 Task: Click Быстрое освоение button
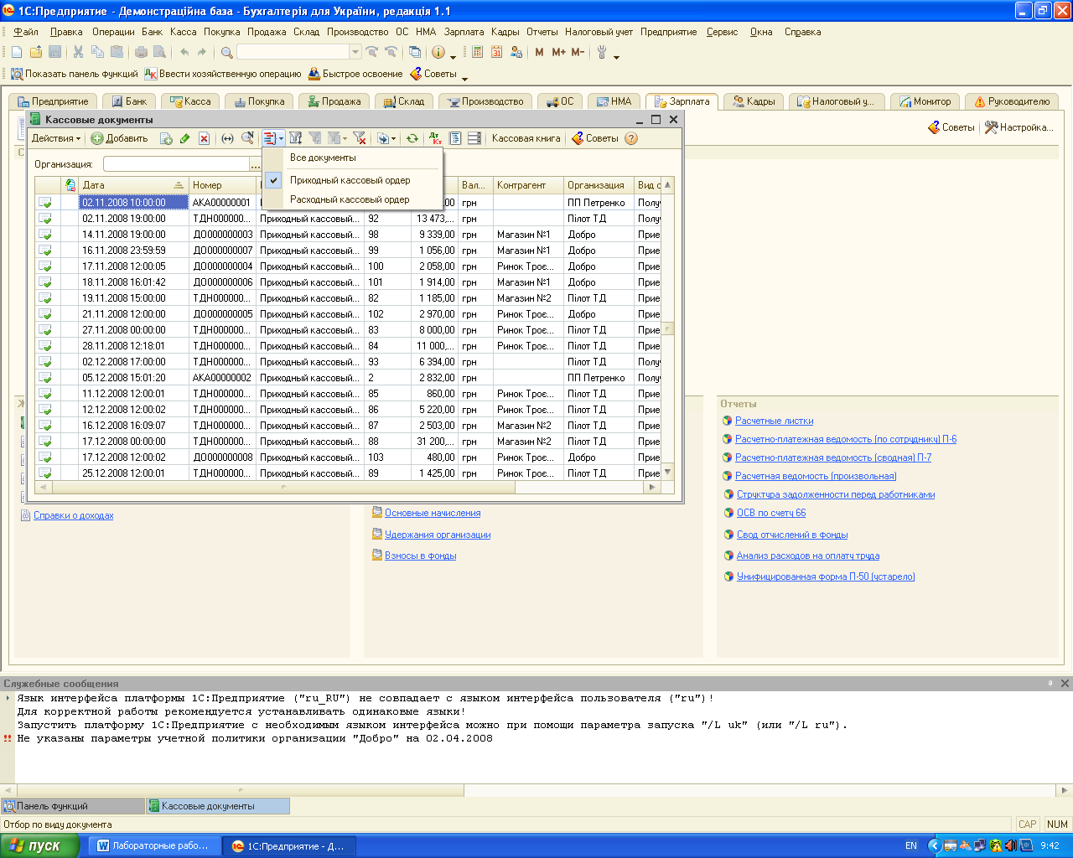(x=356, y=74)
